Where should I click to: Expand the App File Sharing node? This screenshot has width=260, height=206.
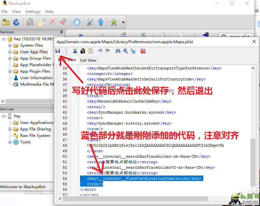click(10, 129)
